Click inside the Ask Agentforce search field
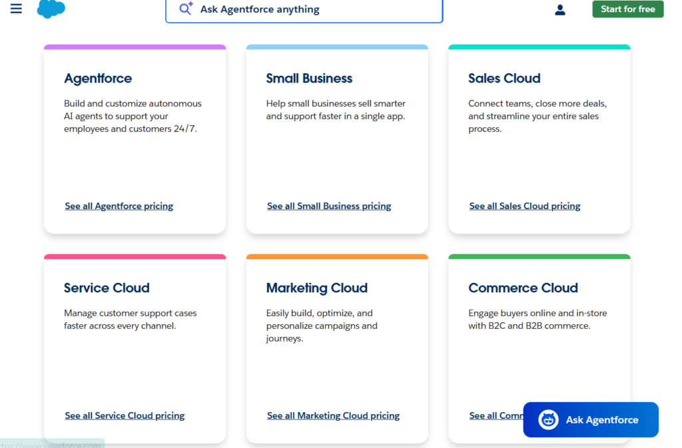Screen dimensions: 682x448 (x=304, y=9)
